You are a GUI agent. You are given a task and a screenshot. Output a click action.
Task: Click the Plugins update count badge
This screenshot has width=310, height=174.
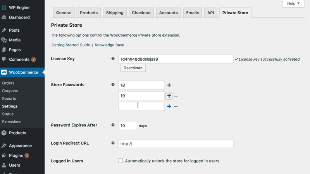click(27, 156)
